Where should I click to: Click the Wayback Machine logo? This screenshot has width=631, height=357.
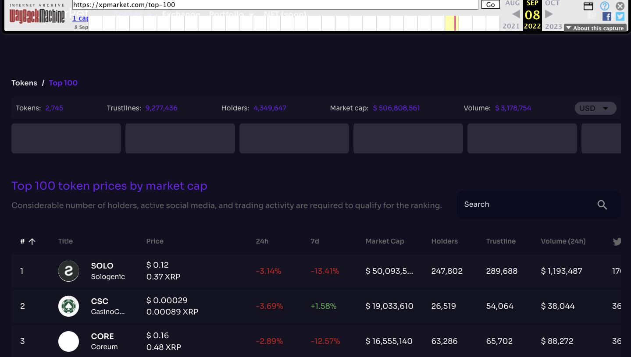coord(37,14)
